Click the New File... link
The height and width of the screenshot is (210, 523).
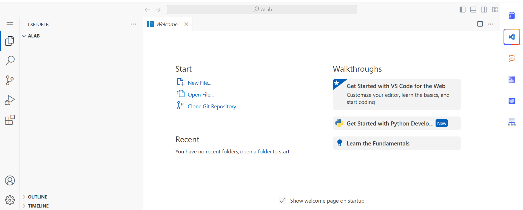point(199,83)
